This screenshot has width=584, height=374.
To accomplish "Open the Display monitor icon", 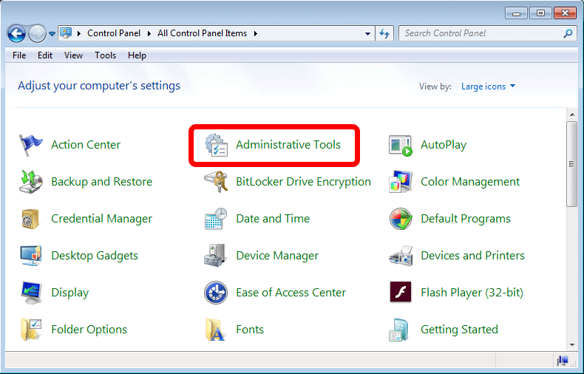I will pyautogui.click(x=30, y=293).
